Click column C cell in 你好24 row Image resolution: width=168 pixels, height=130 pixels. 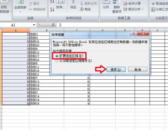77,103
